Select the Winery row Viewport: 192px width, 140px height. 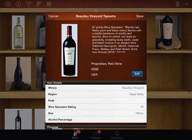coord(96,88)
